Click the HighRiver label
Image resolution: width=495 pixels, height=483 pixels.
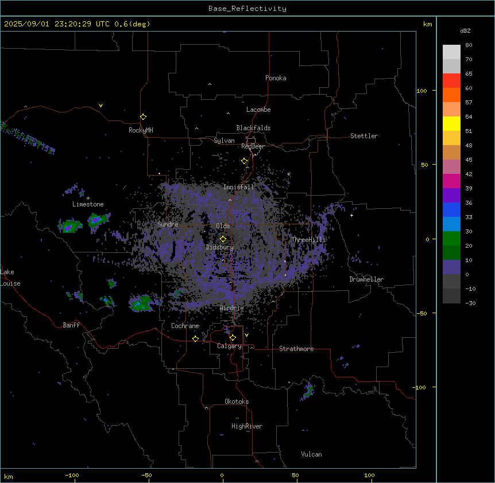coord(247,426)
